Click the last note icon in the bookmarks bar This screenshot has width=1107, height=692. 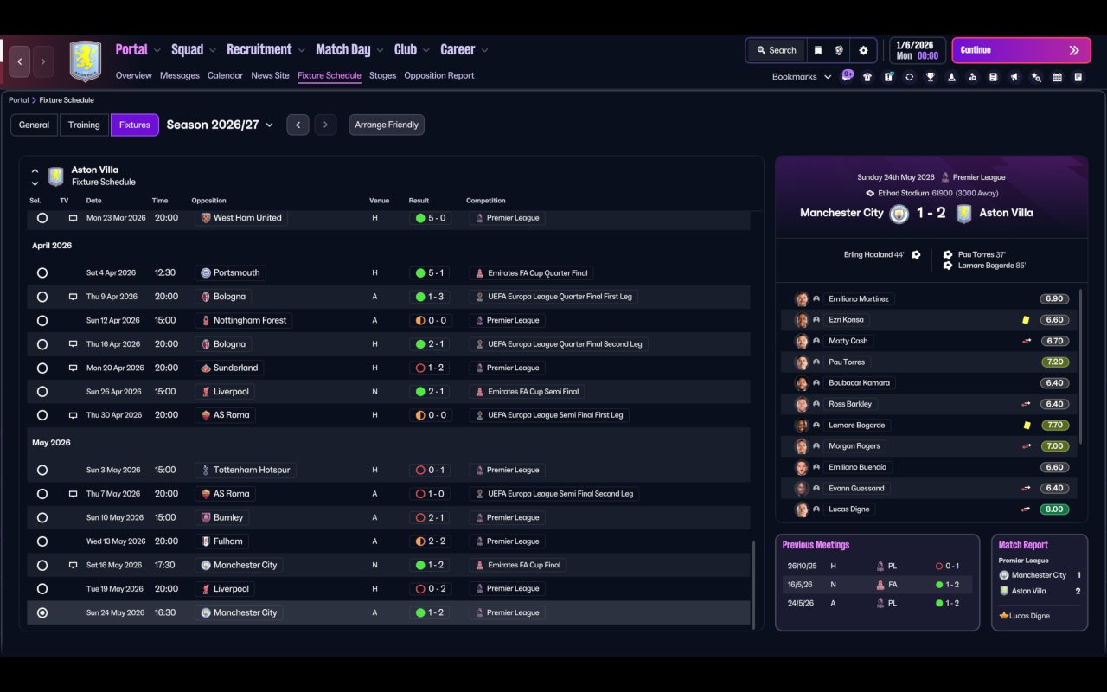(x=1078, y=77)
